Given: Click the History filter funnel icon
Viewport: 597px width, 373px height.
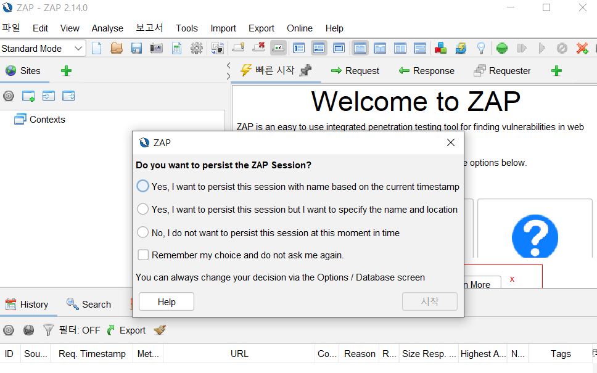Looking at the screenshot, I should 48,330.
